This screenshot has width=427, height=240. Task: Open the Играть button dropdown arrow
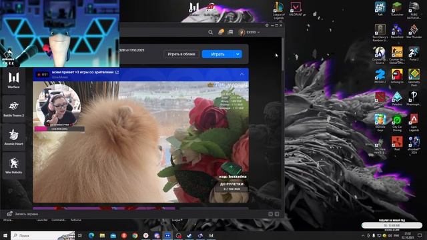coord(238,54)
